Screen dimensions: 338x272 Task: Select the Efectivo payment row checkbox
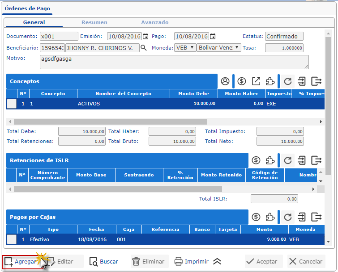[x=12, y=239]
